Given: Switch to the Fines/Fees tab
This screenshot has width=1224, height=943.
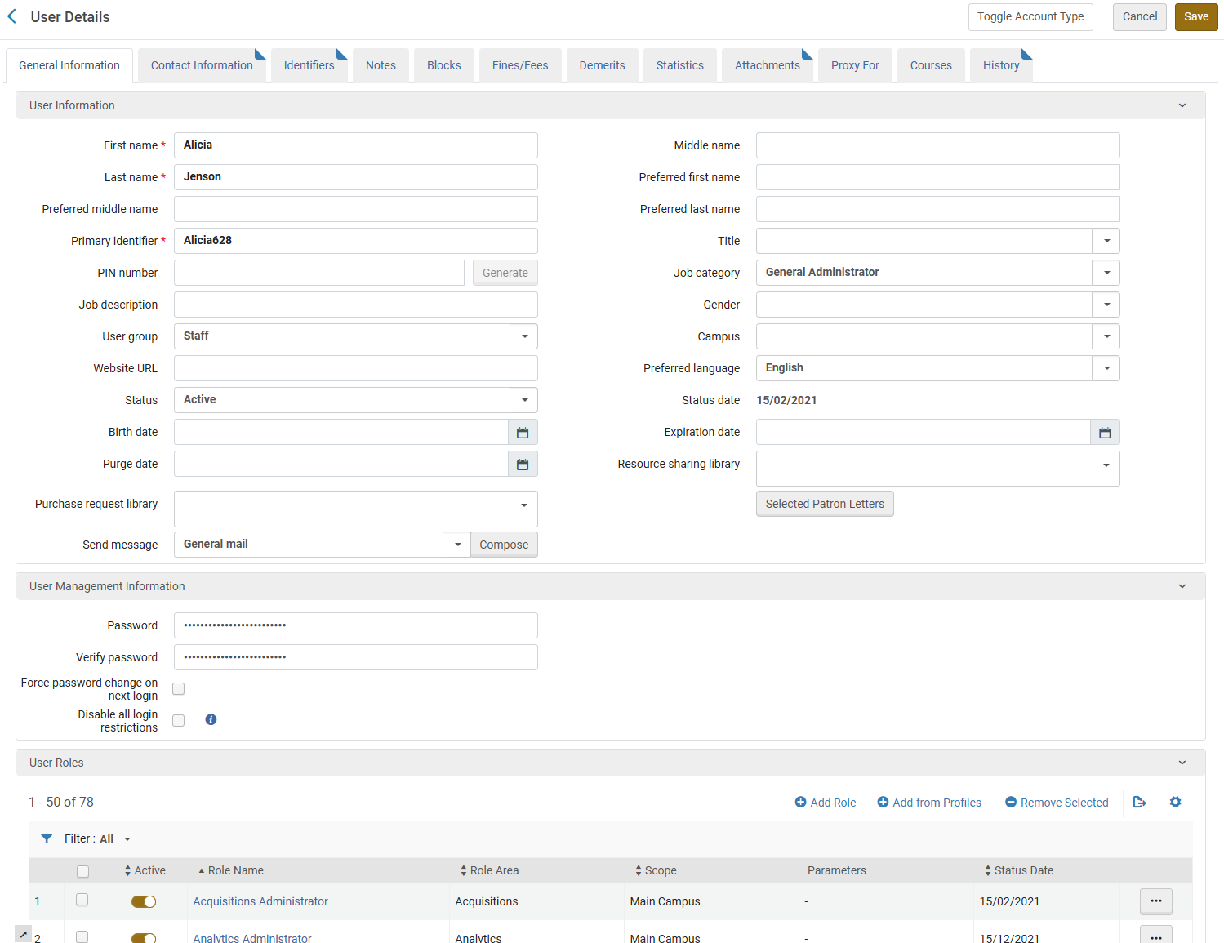Looking at the screenshot, I should [x=520, y=65].
